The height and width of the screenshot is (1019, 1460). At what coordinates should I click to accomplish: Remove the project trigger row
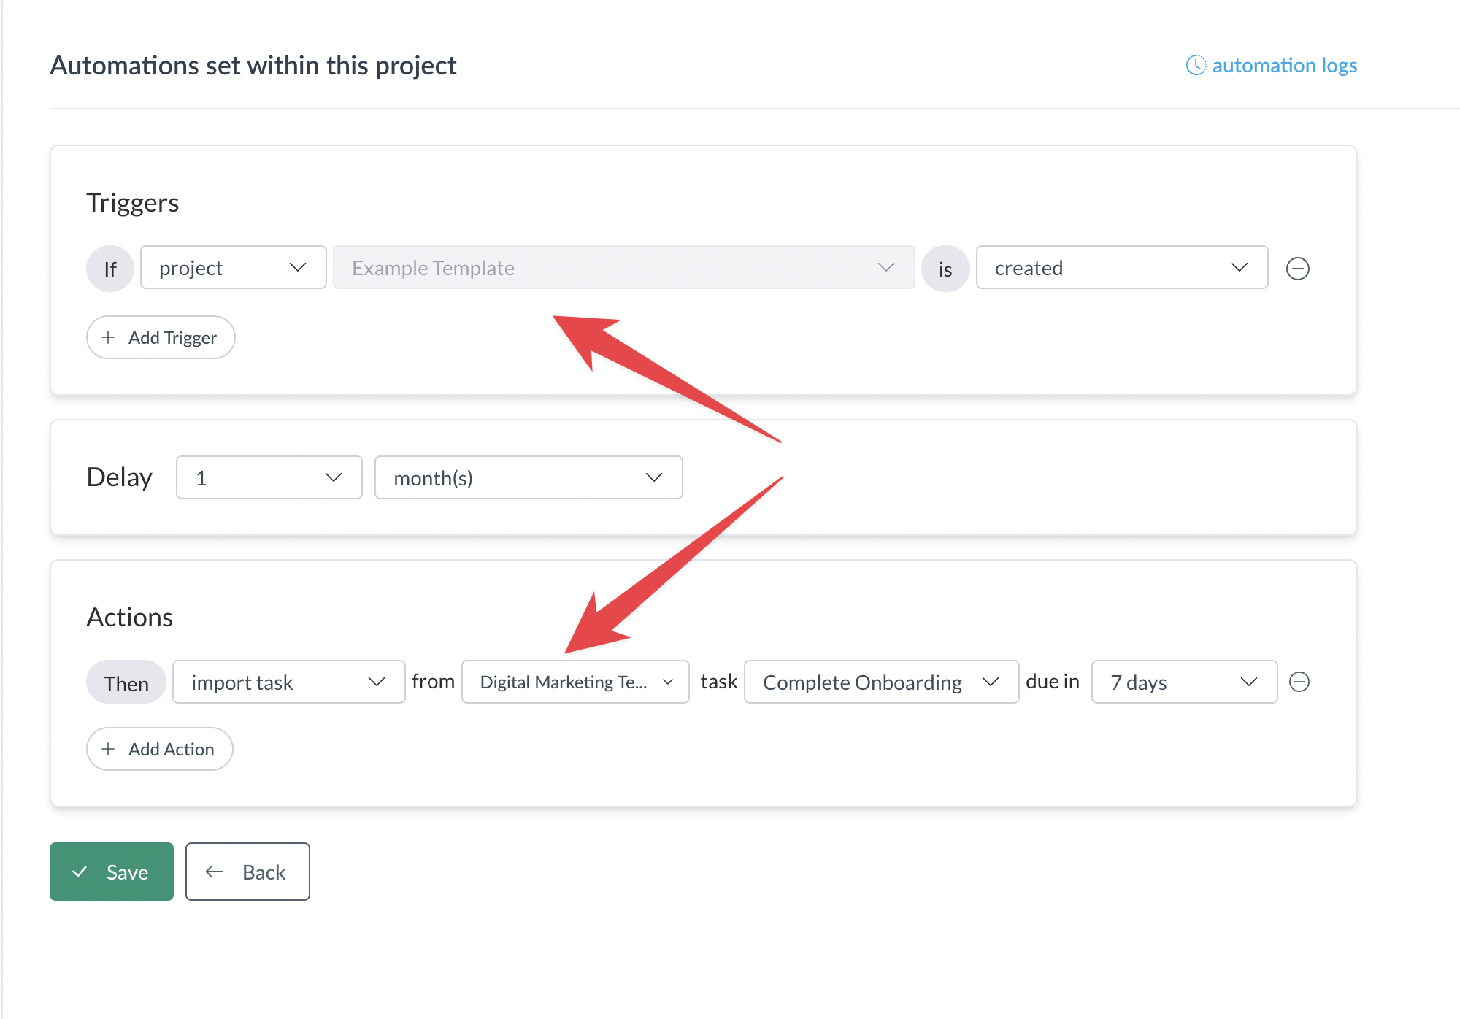(1297, 269)
